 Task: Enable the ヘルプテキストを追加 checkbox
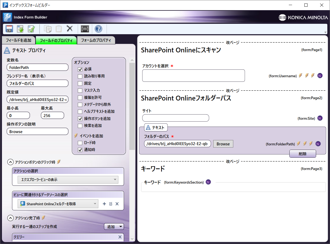[x=80, y=111]
